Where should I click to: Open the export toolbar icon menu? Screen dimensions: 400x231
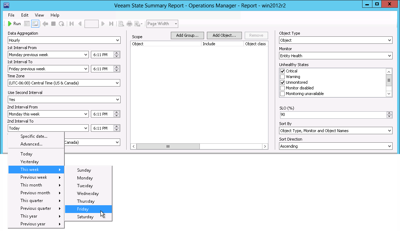click(x=139, y=24)
